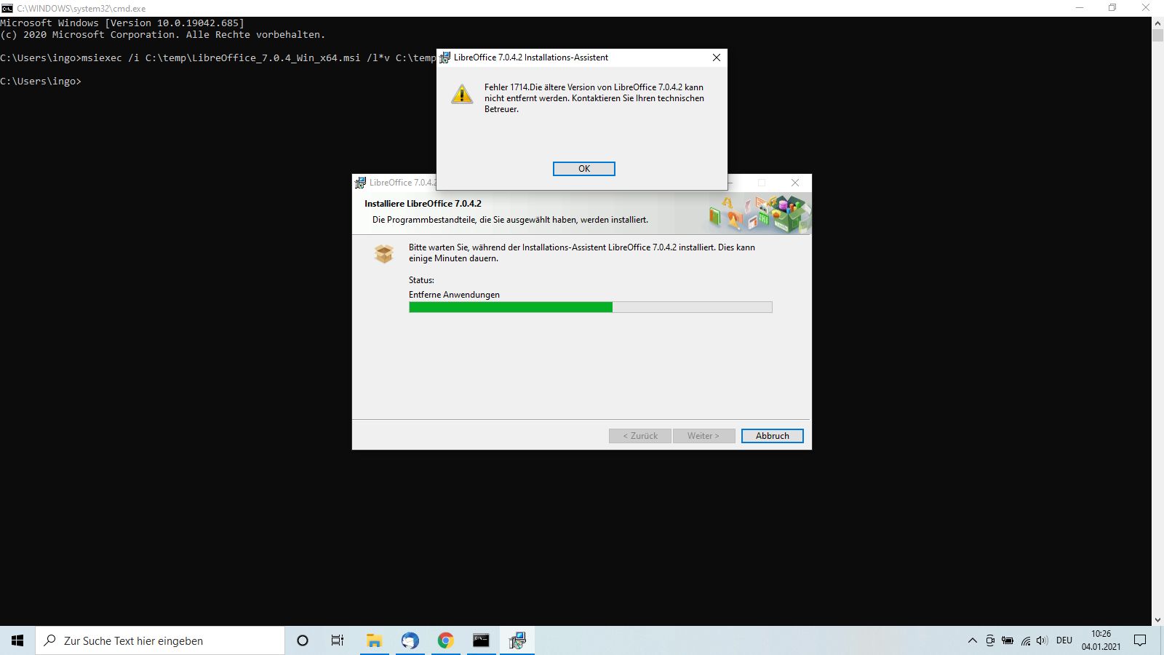
Task: Click the taskbar search box
Action: point(160,640)
